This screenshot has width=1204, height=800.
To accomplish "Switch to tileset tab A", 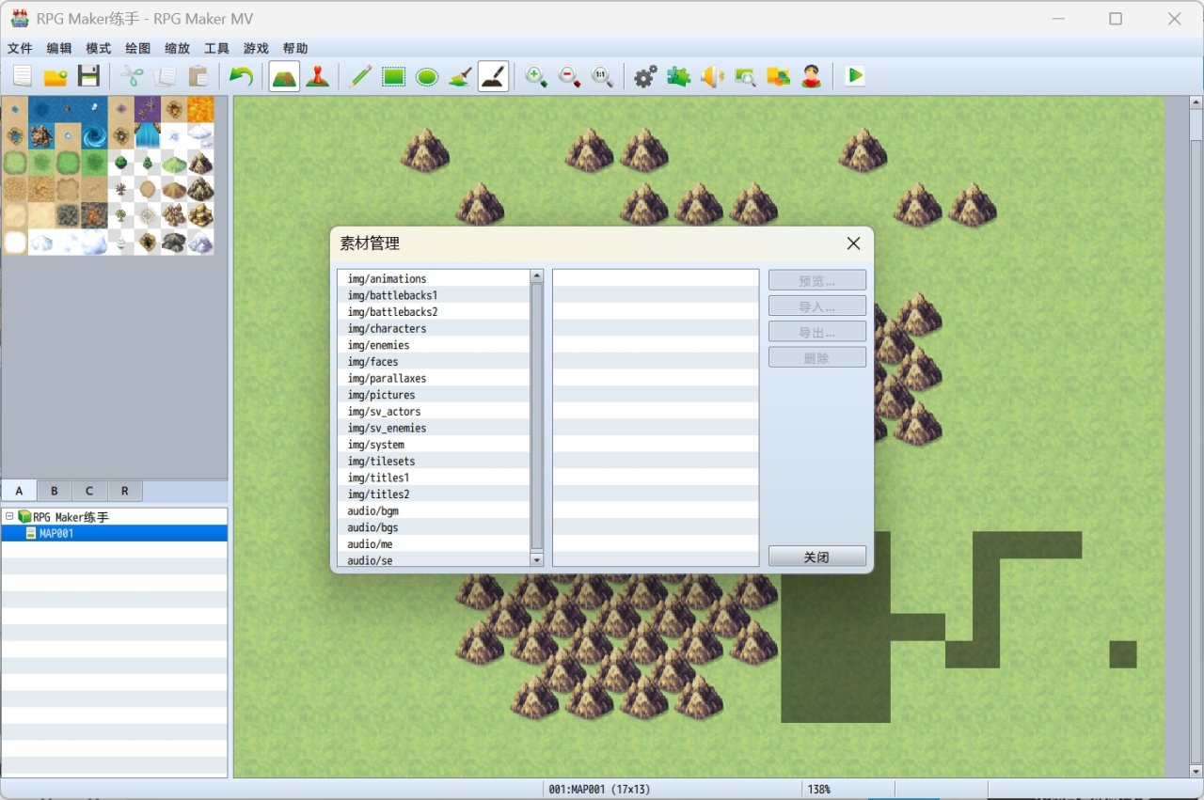I will pyautogui.click(x=19, y=491).
